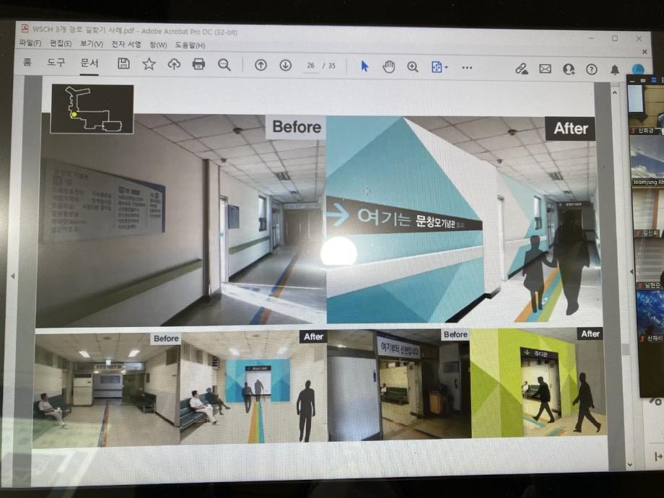Go to previous page with up arrow
This screenshot has width=664, height=498.
tap(261, 65)
